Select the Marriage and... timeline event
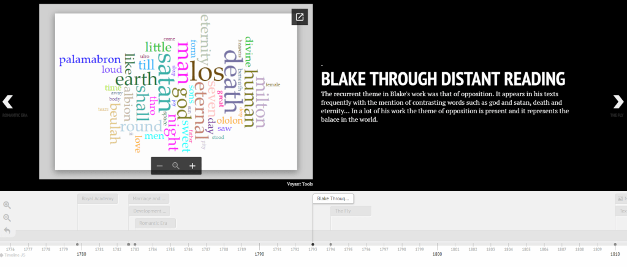 (148, 198)
